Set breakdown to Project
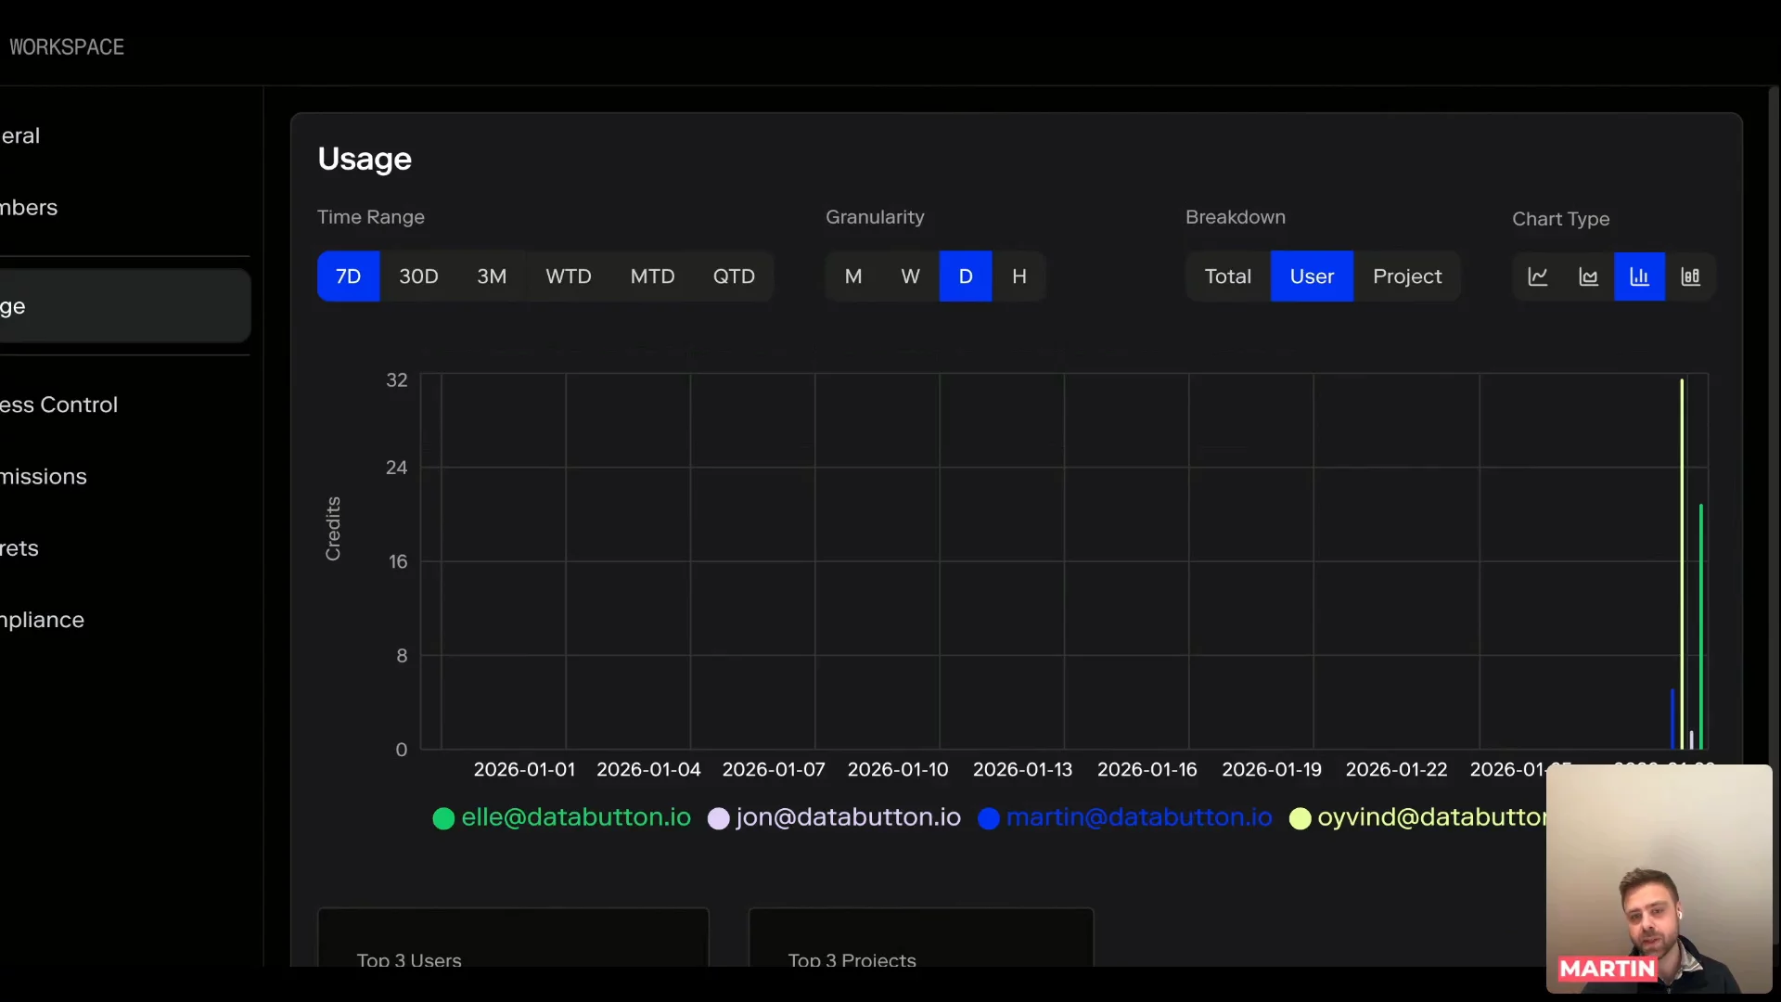The height and width of the screenshot is (1002, 1781). [x=1406, y=276]
